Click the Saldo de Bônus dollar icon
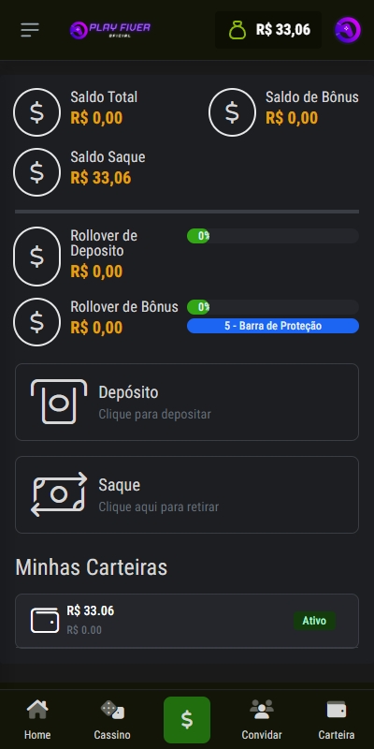 click(x=232, y=112)
